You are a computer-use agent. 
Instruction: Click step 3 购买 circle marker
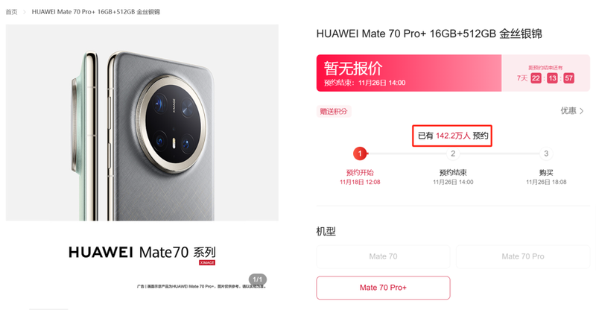tap(546, 154)
